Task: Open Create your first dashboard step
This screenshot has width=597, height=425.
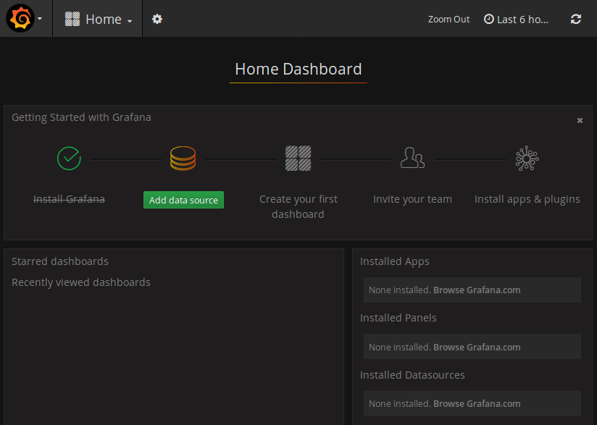Action: (298, 206)
